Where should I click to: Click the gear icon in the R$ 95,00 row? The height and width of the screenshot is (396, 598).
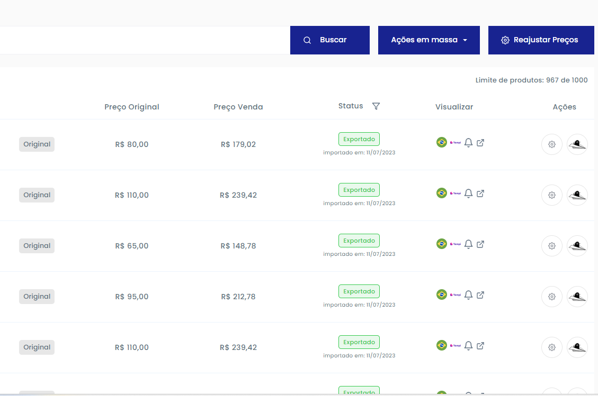point(552,296)
